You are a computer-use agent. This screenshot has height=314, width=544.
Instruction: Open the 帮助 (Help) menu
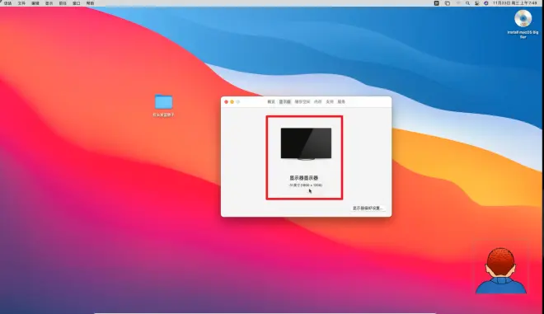click(x=90, y=3)
